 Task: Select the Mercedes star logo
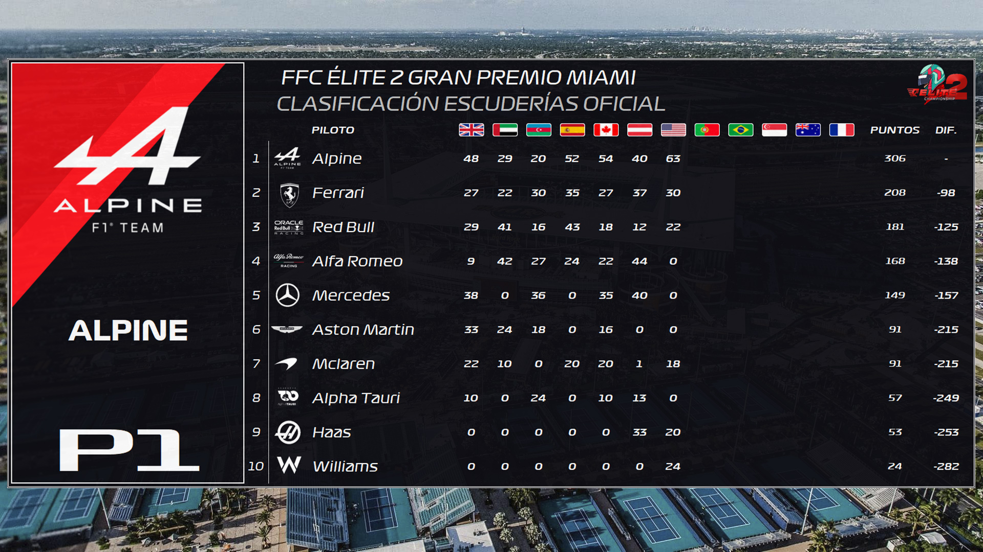288,295
